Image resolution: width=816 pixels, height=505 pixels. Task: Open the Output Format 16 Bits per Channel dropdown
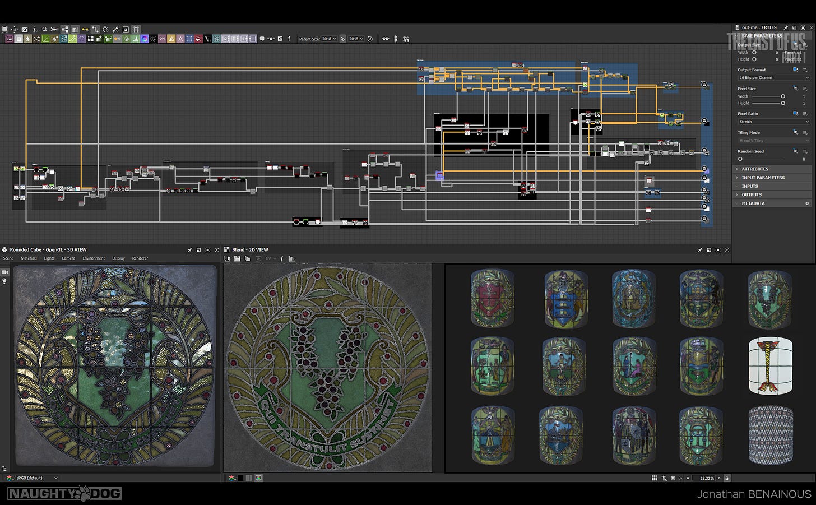point(773,78)
